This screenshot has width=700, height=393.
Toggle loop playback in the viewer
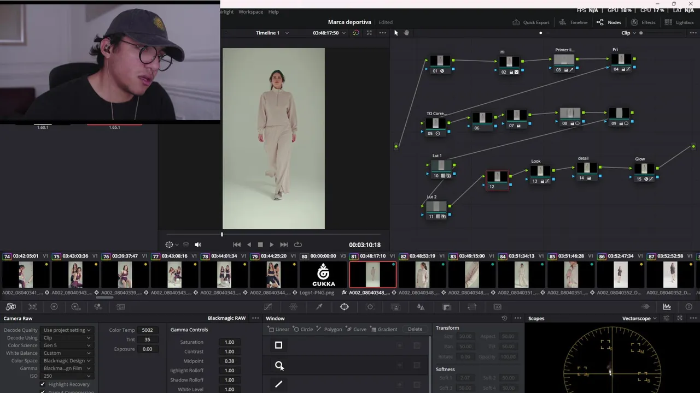[x=297, y=245]
